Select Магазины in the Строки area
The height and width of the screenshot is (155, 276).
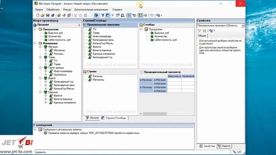point(98,80)
